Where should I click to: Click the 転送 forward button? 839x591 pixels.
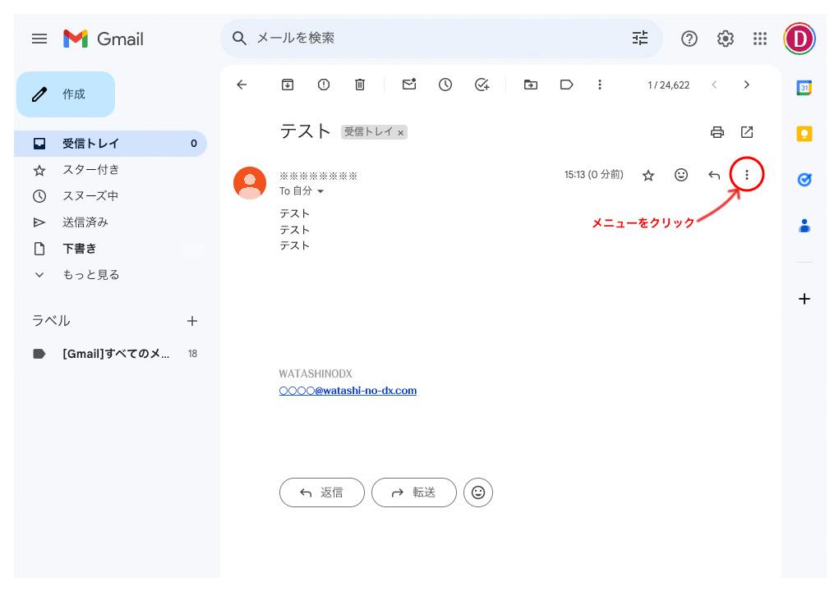[x=414, y=492]
